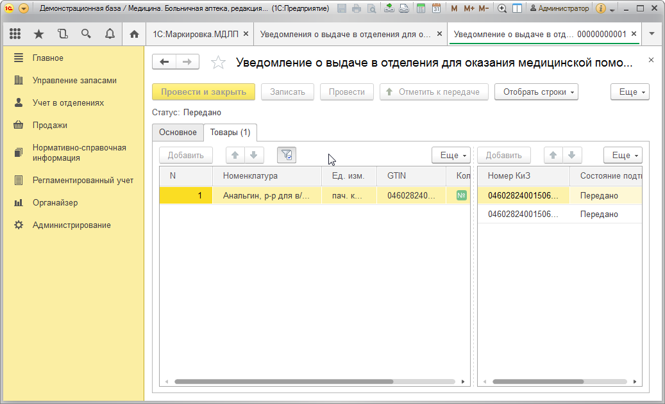
Task: Open the Favorites star in tool panel
Action: pos(38,34)
